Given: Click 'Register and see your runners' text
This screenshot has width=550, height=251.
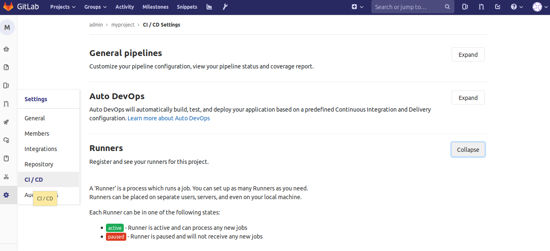Looking at the screenshot, I should coord(149,162).
